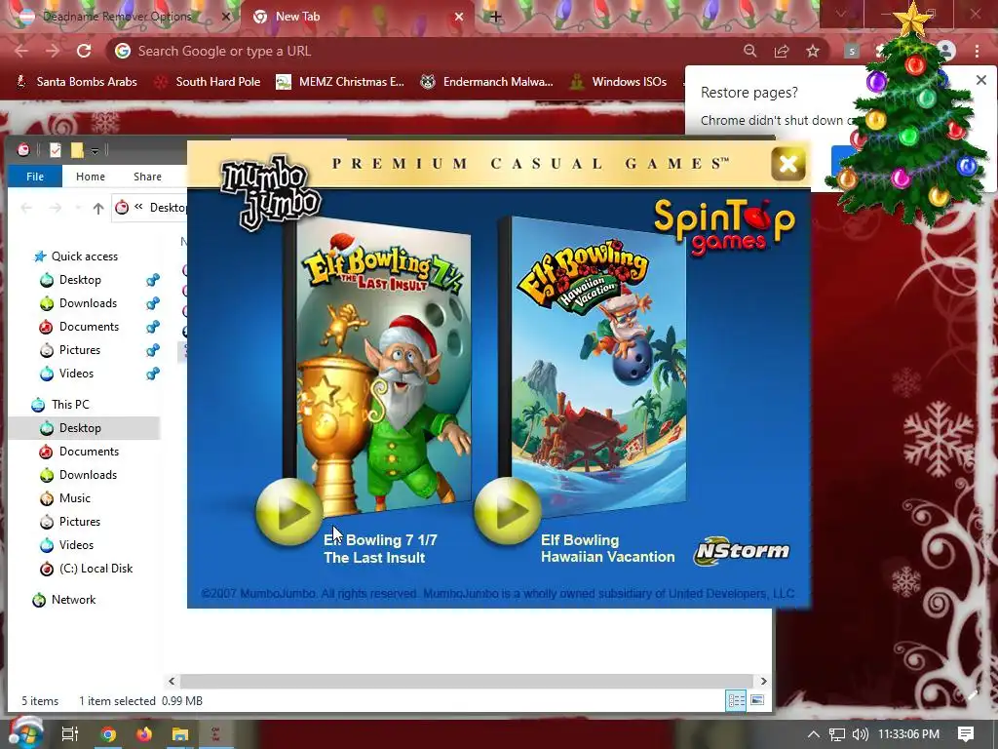Screen dimensions: 998x749
Task: Select This PC in navigation pane
Action: [61, 405]
